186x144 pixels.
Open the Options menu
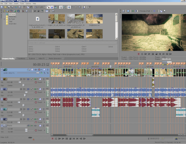[x=28, y=4]
